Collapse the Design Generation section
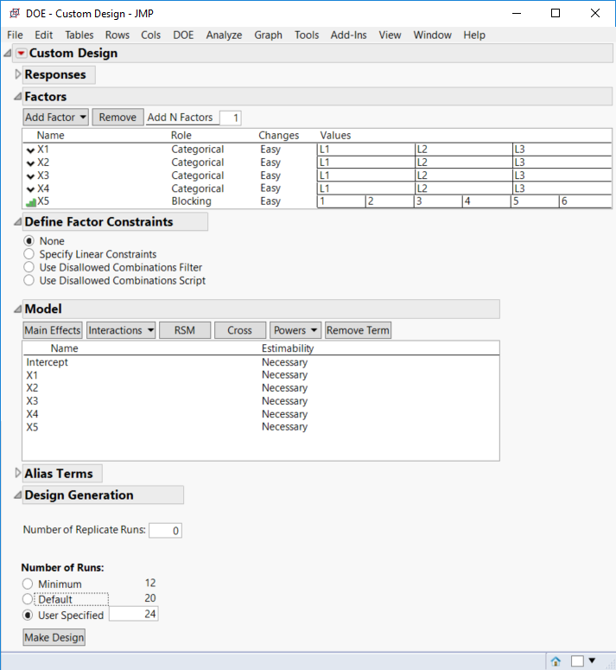 click(x=17, y=495)
